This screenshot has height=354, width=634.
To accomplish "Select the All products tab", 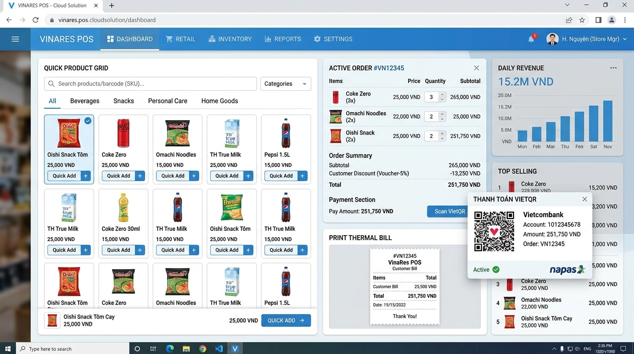I will [x=53, y=101].
